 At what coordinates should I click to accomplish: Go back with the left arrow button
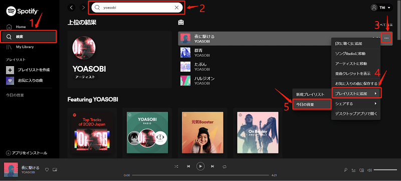(72, 8)
